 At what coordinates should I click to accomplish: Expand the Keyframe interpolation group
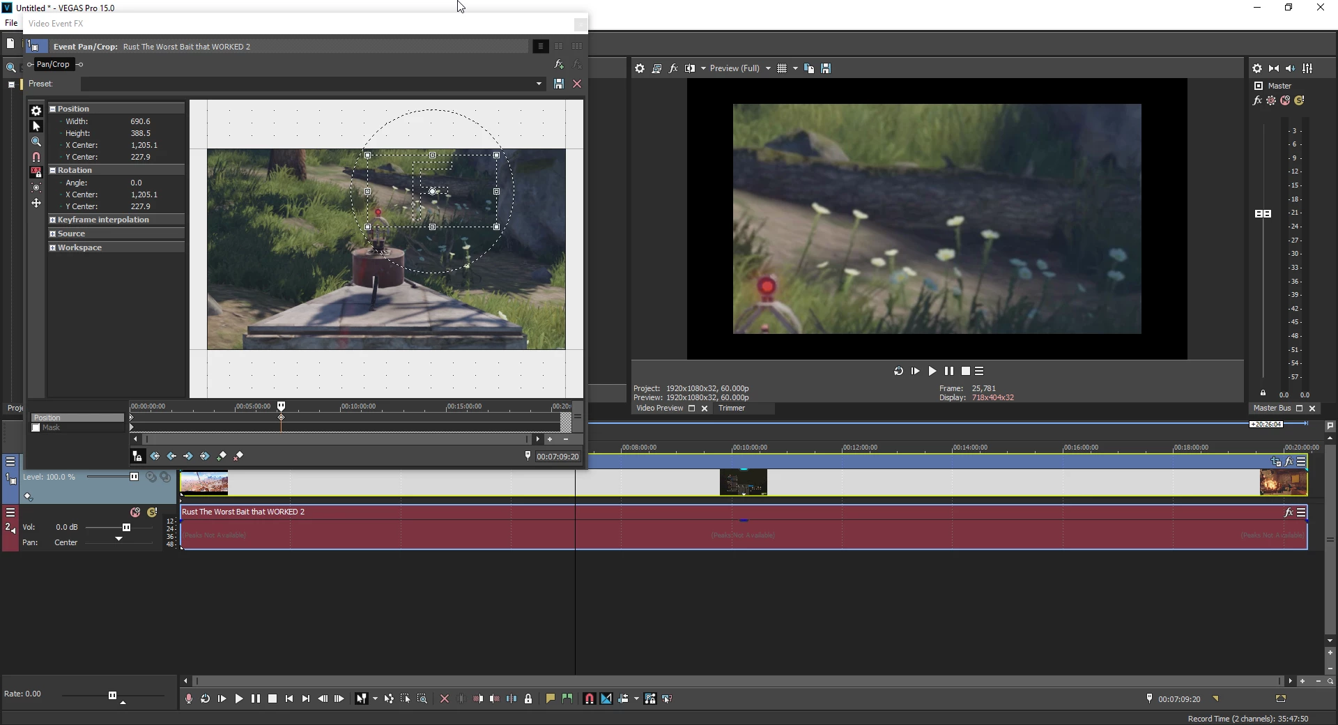52,220
